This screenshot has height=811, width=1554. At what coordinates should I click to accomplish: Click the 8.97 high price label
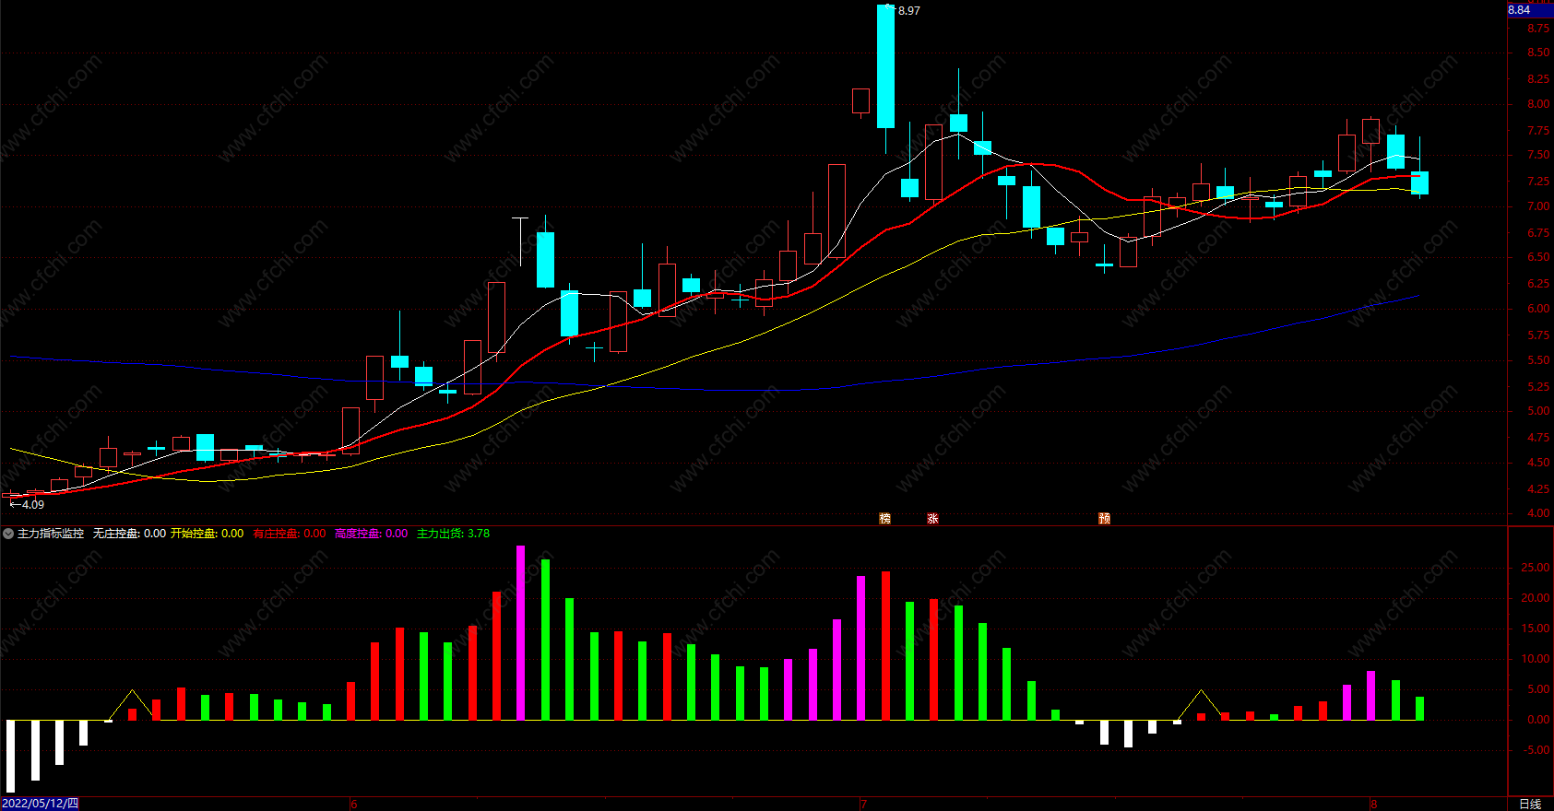[x=908, y=11]
